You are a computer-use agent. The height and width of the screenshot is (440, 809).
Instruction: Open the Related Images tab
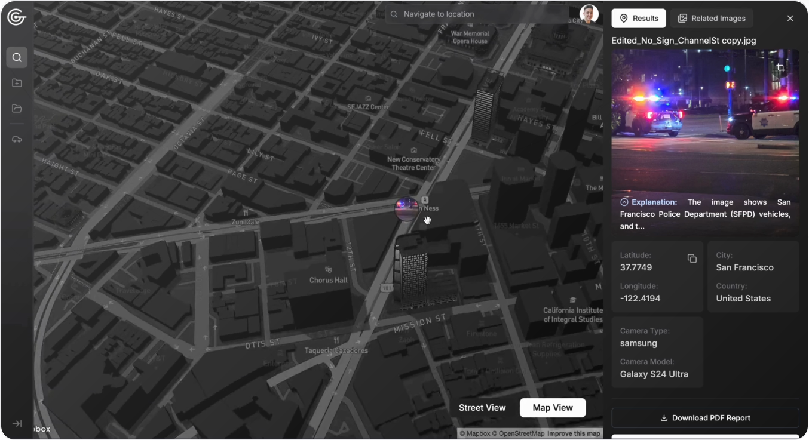pos(712,19)
